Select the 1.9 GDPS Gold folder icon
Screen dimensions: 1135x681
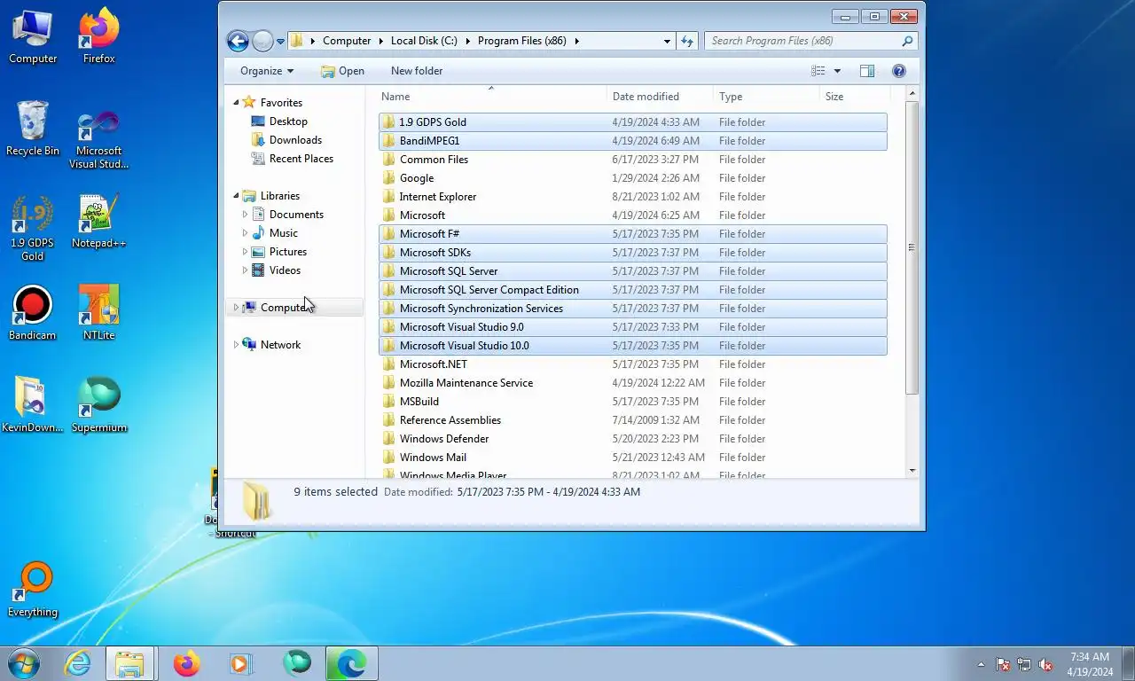388,122
